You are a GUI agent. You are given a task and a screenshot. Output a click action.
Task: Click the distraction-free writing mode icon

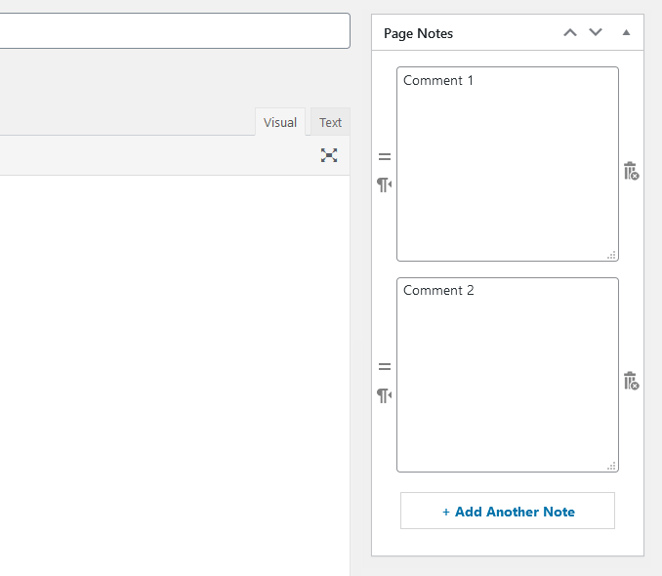329,155
